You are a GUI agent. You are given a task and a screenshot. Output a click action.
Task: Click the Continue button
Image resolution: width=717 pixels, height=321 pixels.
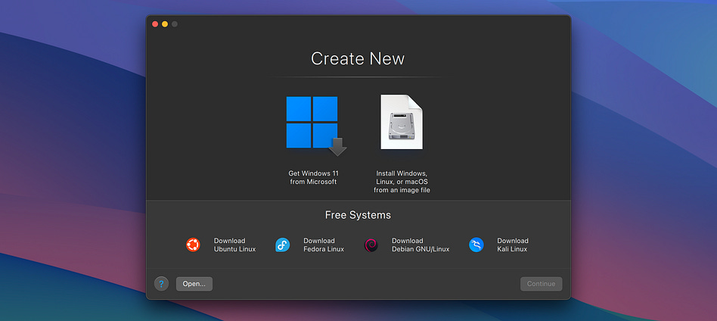coord(541,284)
